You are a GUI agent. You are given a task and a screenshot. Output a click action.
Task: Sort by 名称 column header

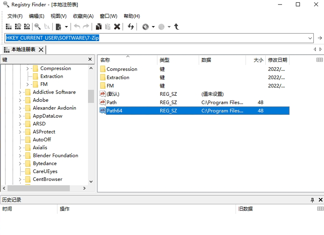click(x=127, y=60)
